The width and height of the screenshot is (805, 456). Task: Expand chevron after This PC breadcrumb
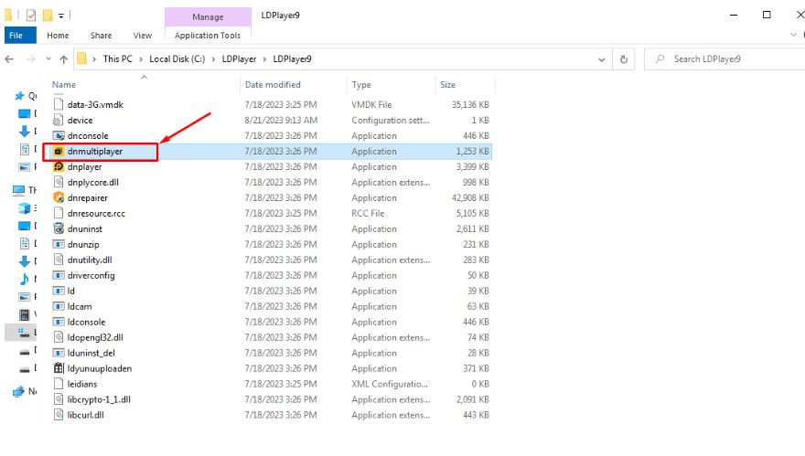pyautogui.click(x=141, y=59)
